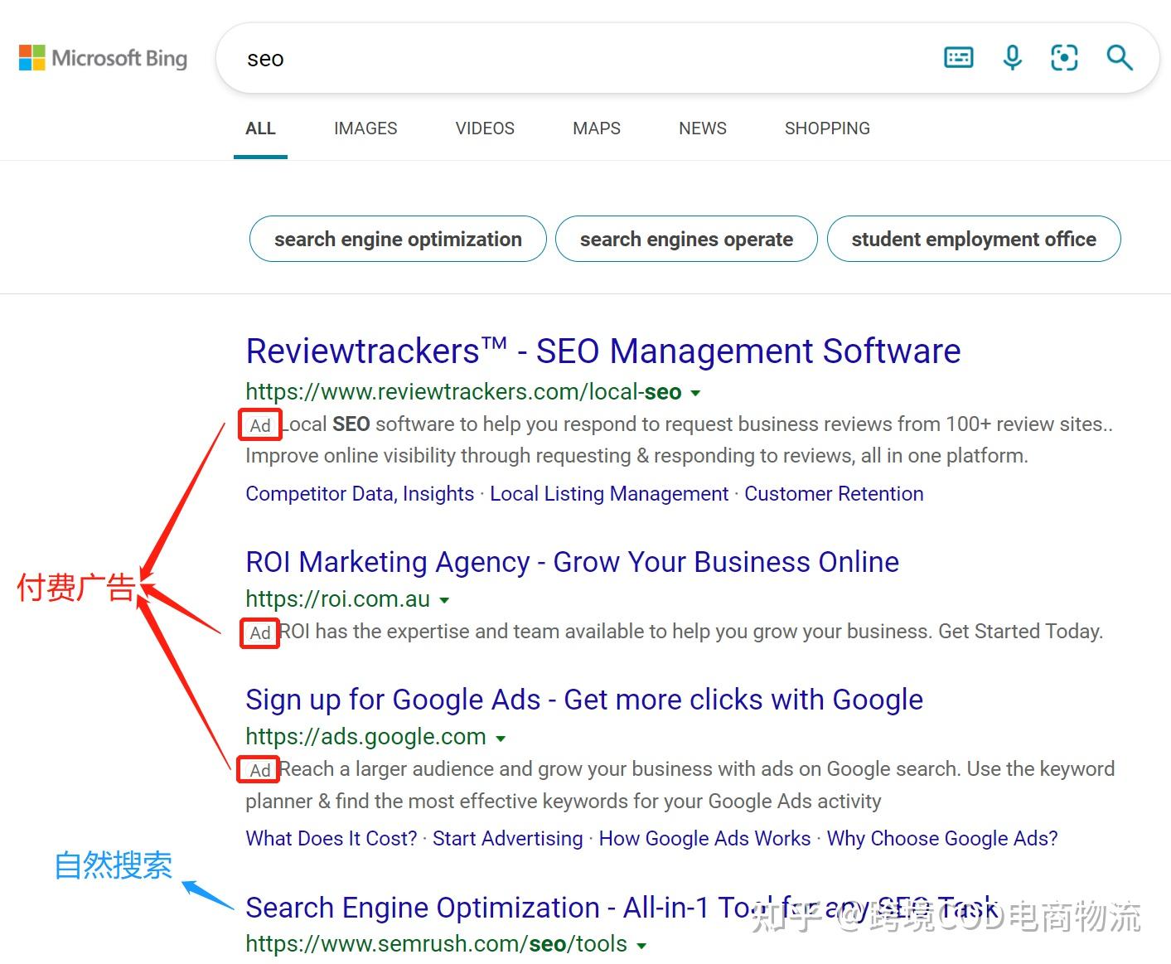Open the What Does It Cost? sitelink
1171x964 pixels.
[x=331, y=839]
